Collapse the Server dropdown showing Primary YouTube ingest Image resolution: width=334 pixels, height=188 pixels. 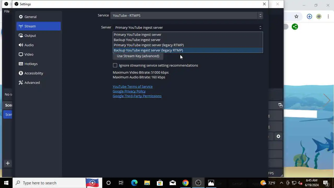[188, 27]
